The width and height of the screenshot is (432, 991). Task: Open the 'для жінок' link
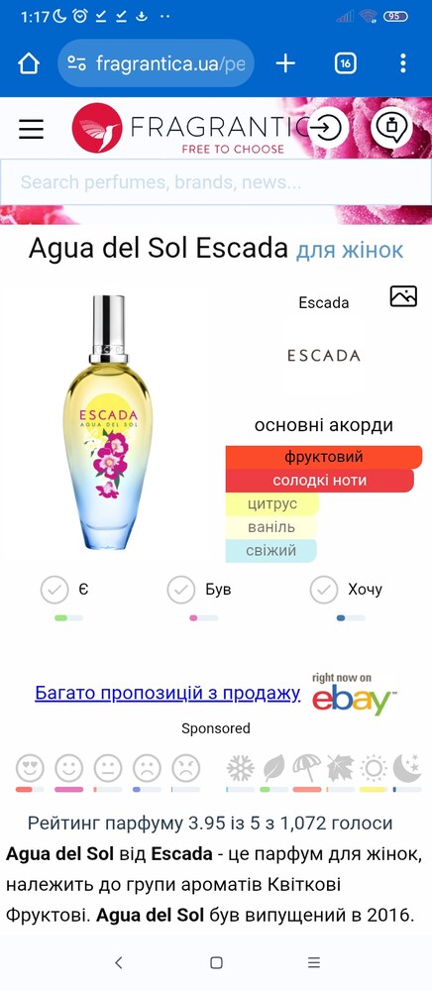[349, 250]
